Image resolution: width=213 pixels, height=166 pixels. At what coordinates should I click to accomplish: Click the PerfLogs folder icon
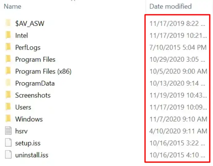8,47
